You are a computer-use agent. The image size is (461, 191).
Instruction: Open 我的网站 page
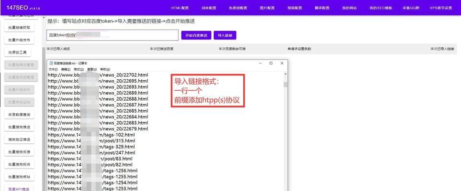[349, 8]
